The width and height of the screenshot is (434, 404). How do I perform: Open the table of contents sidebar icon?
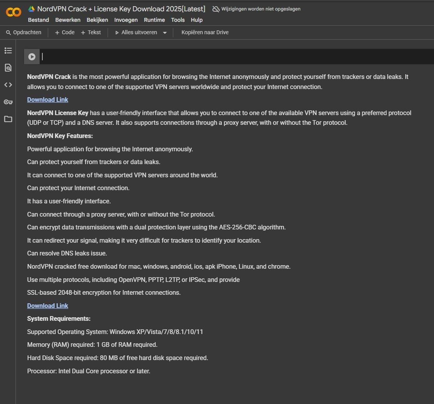point(8,51)
